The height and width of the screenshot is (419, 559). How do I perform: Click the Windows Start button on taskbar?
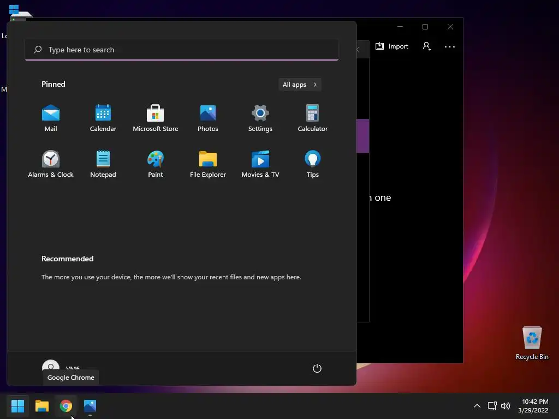click(x=17, y=406)
